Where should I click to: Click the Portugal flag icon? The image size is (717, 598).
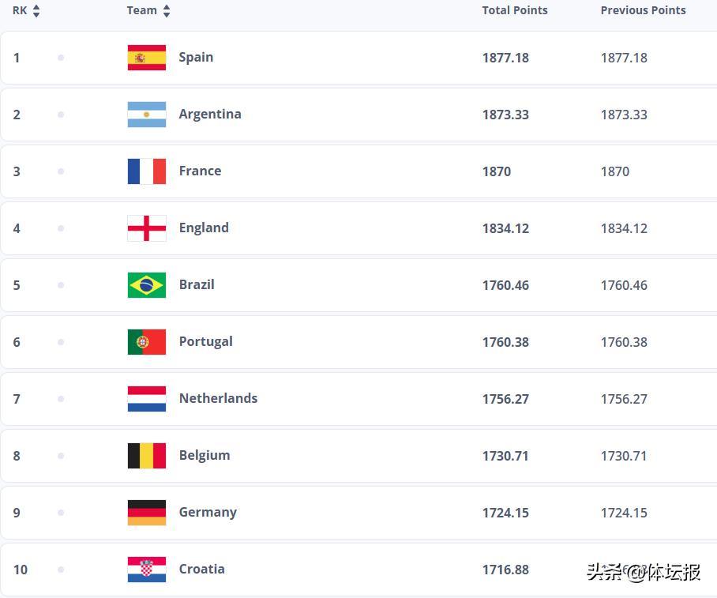(x=147, y=342)
